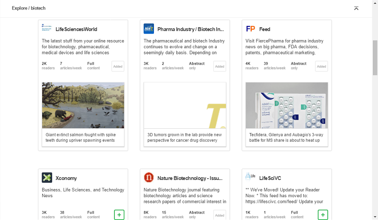Image resolution: width=378 pixels, height=220 pixels.
Task: Open Aubagio pill package article image
Action: (287, 105)
